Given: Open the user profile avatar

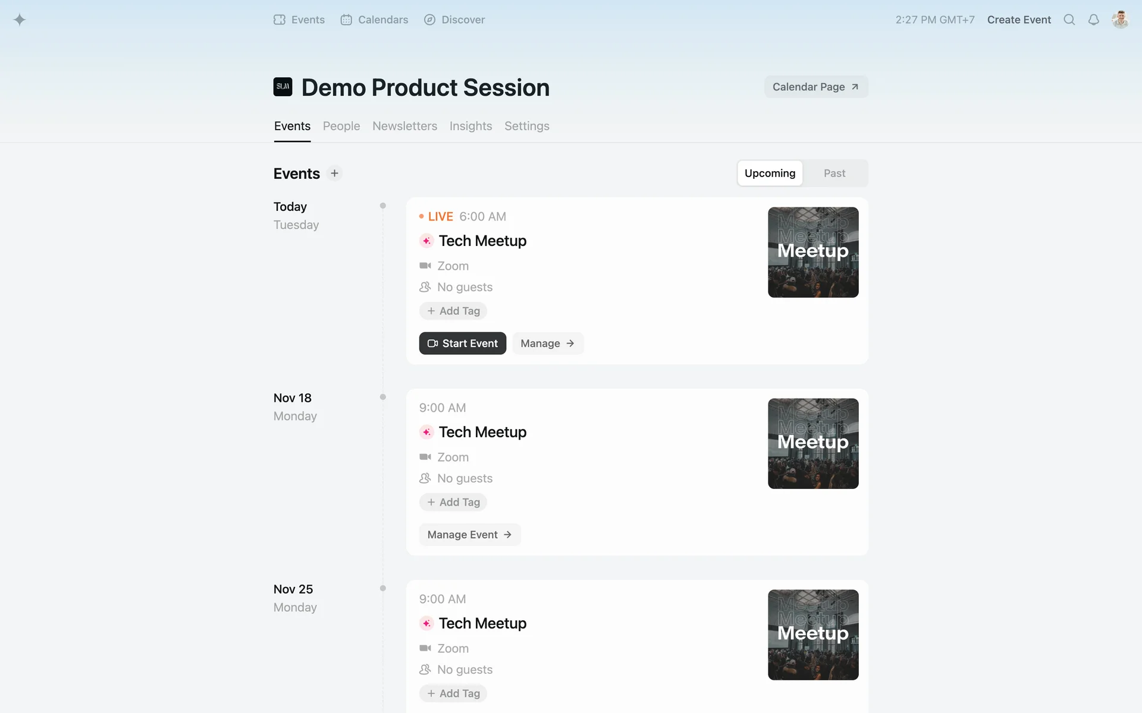Looking at the screenshot, I should 1120,20.
